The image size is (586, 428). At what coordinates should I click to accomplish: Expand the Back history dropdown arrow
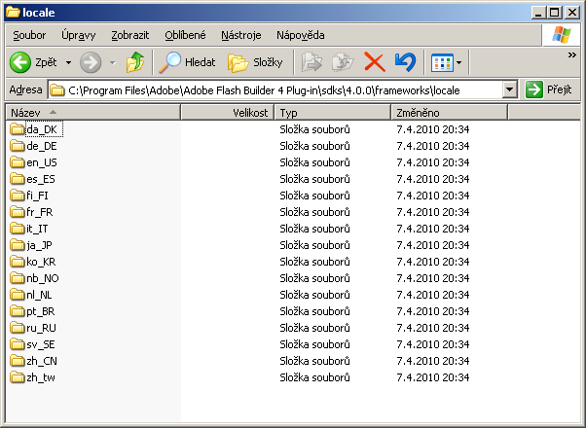[x=68, y=62]
